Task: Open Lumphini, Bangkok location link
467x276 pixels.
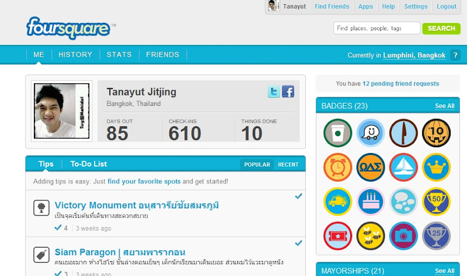Action: click(x=414, y=55)
